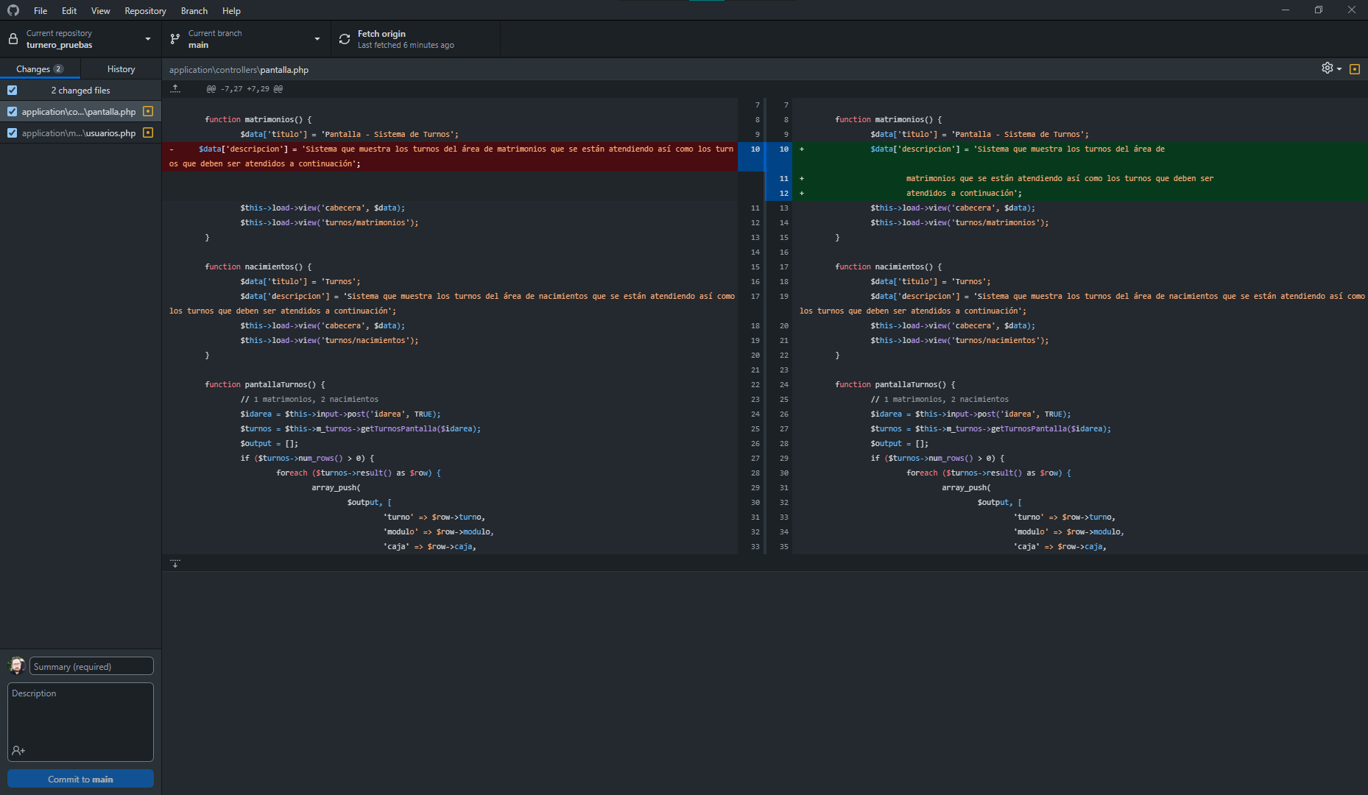Click the modified status icon beside usuarios.php
Screen dimensions: 1368x795
pos(147,133)
